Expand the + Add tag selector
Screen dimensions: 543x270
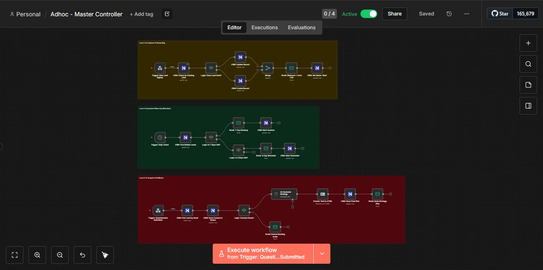[x=142, y=14]
